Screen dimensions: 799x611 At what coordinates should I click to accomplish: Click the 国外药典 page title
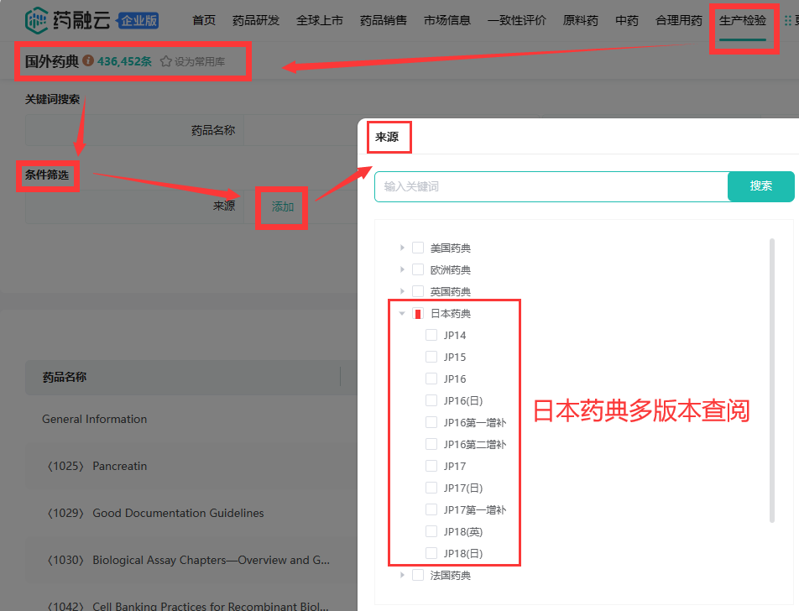click(x=52, y=61)
